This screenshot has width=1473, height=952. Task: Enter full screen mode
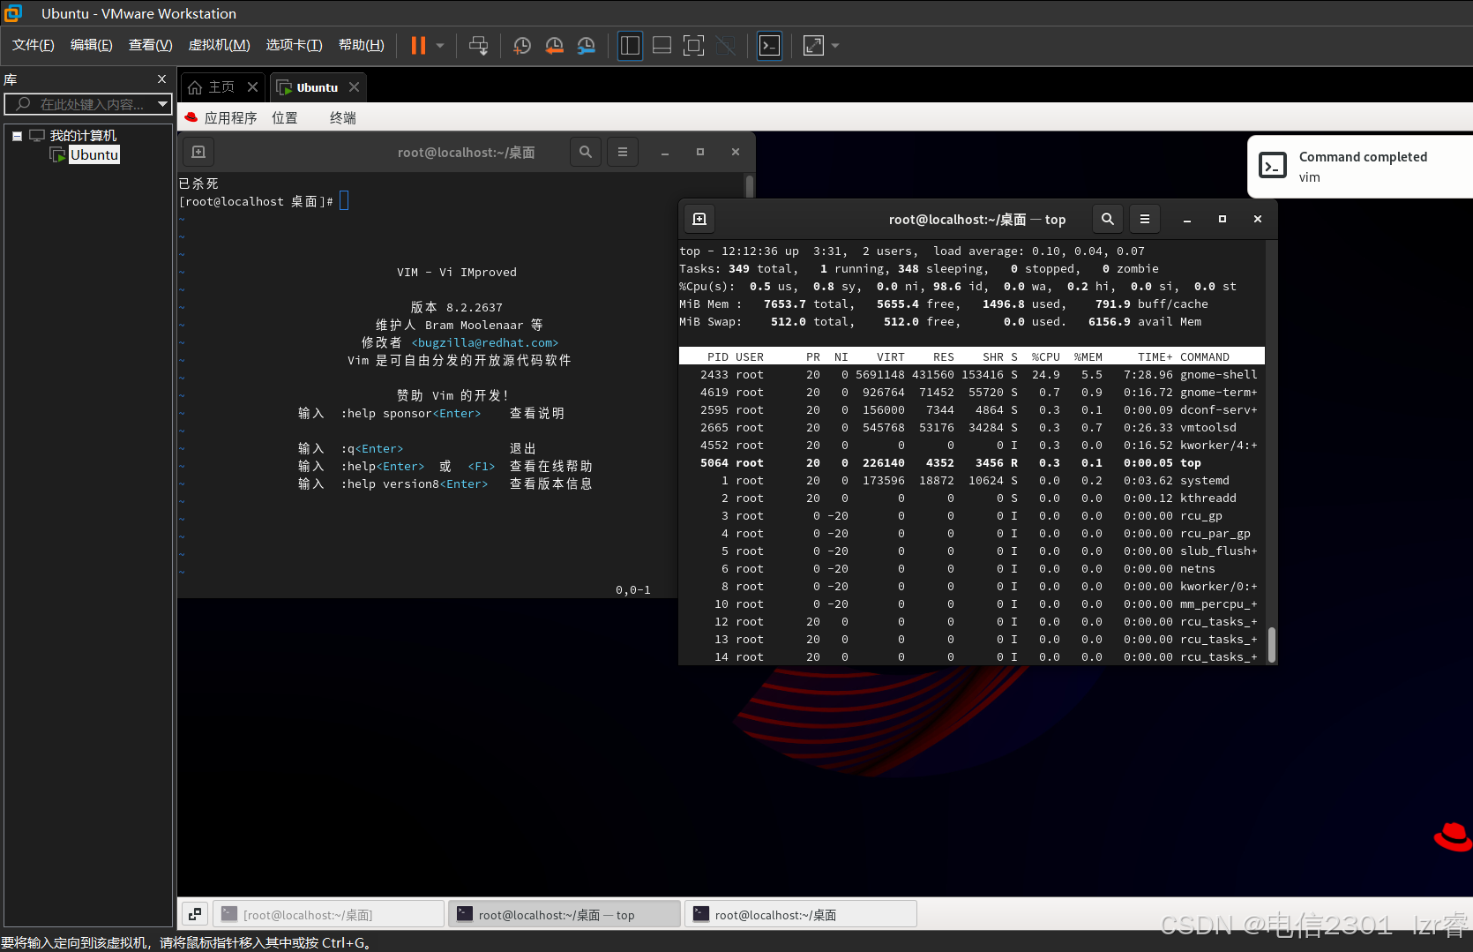pyautogui.click(x=693, y=45)
